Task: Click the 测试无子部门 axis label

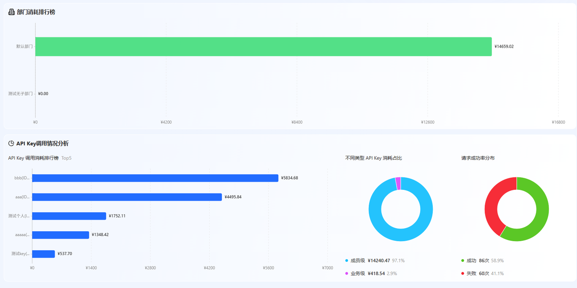Action: [x=20, y=94]
